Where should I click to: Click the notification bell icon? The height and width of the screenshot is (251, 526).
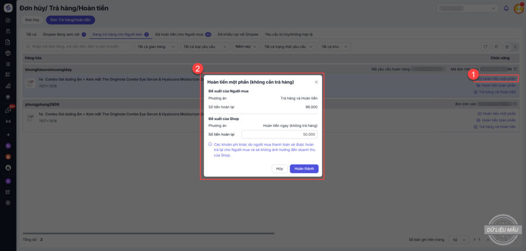point(506,9)
